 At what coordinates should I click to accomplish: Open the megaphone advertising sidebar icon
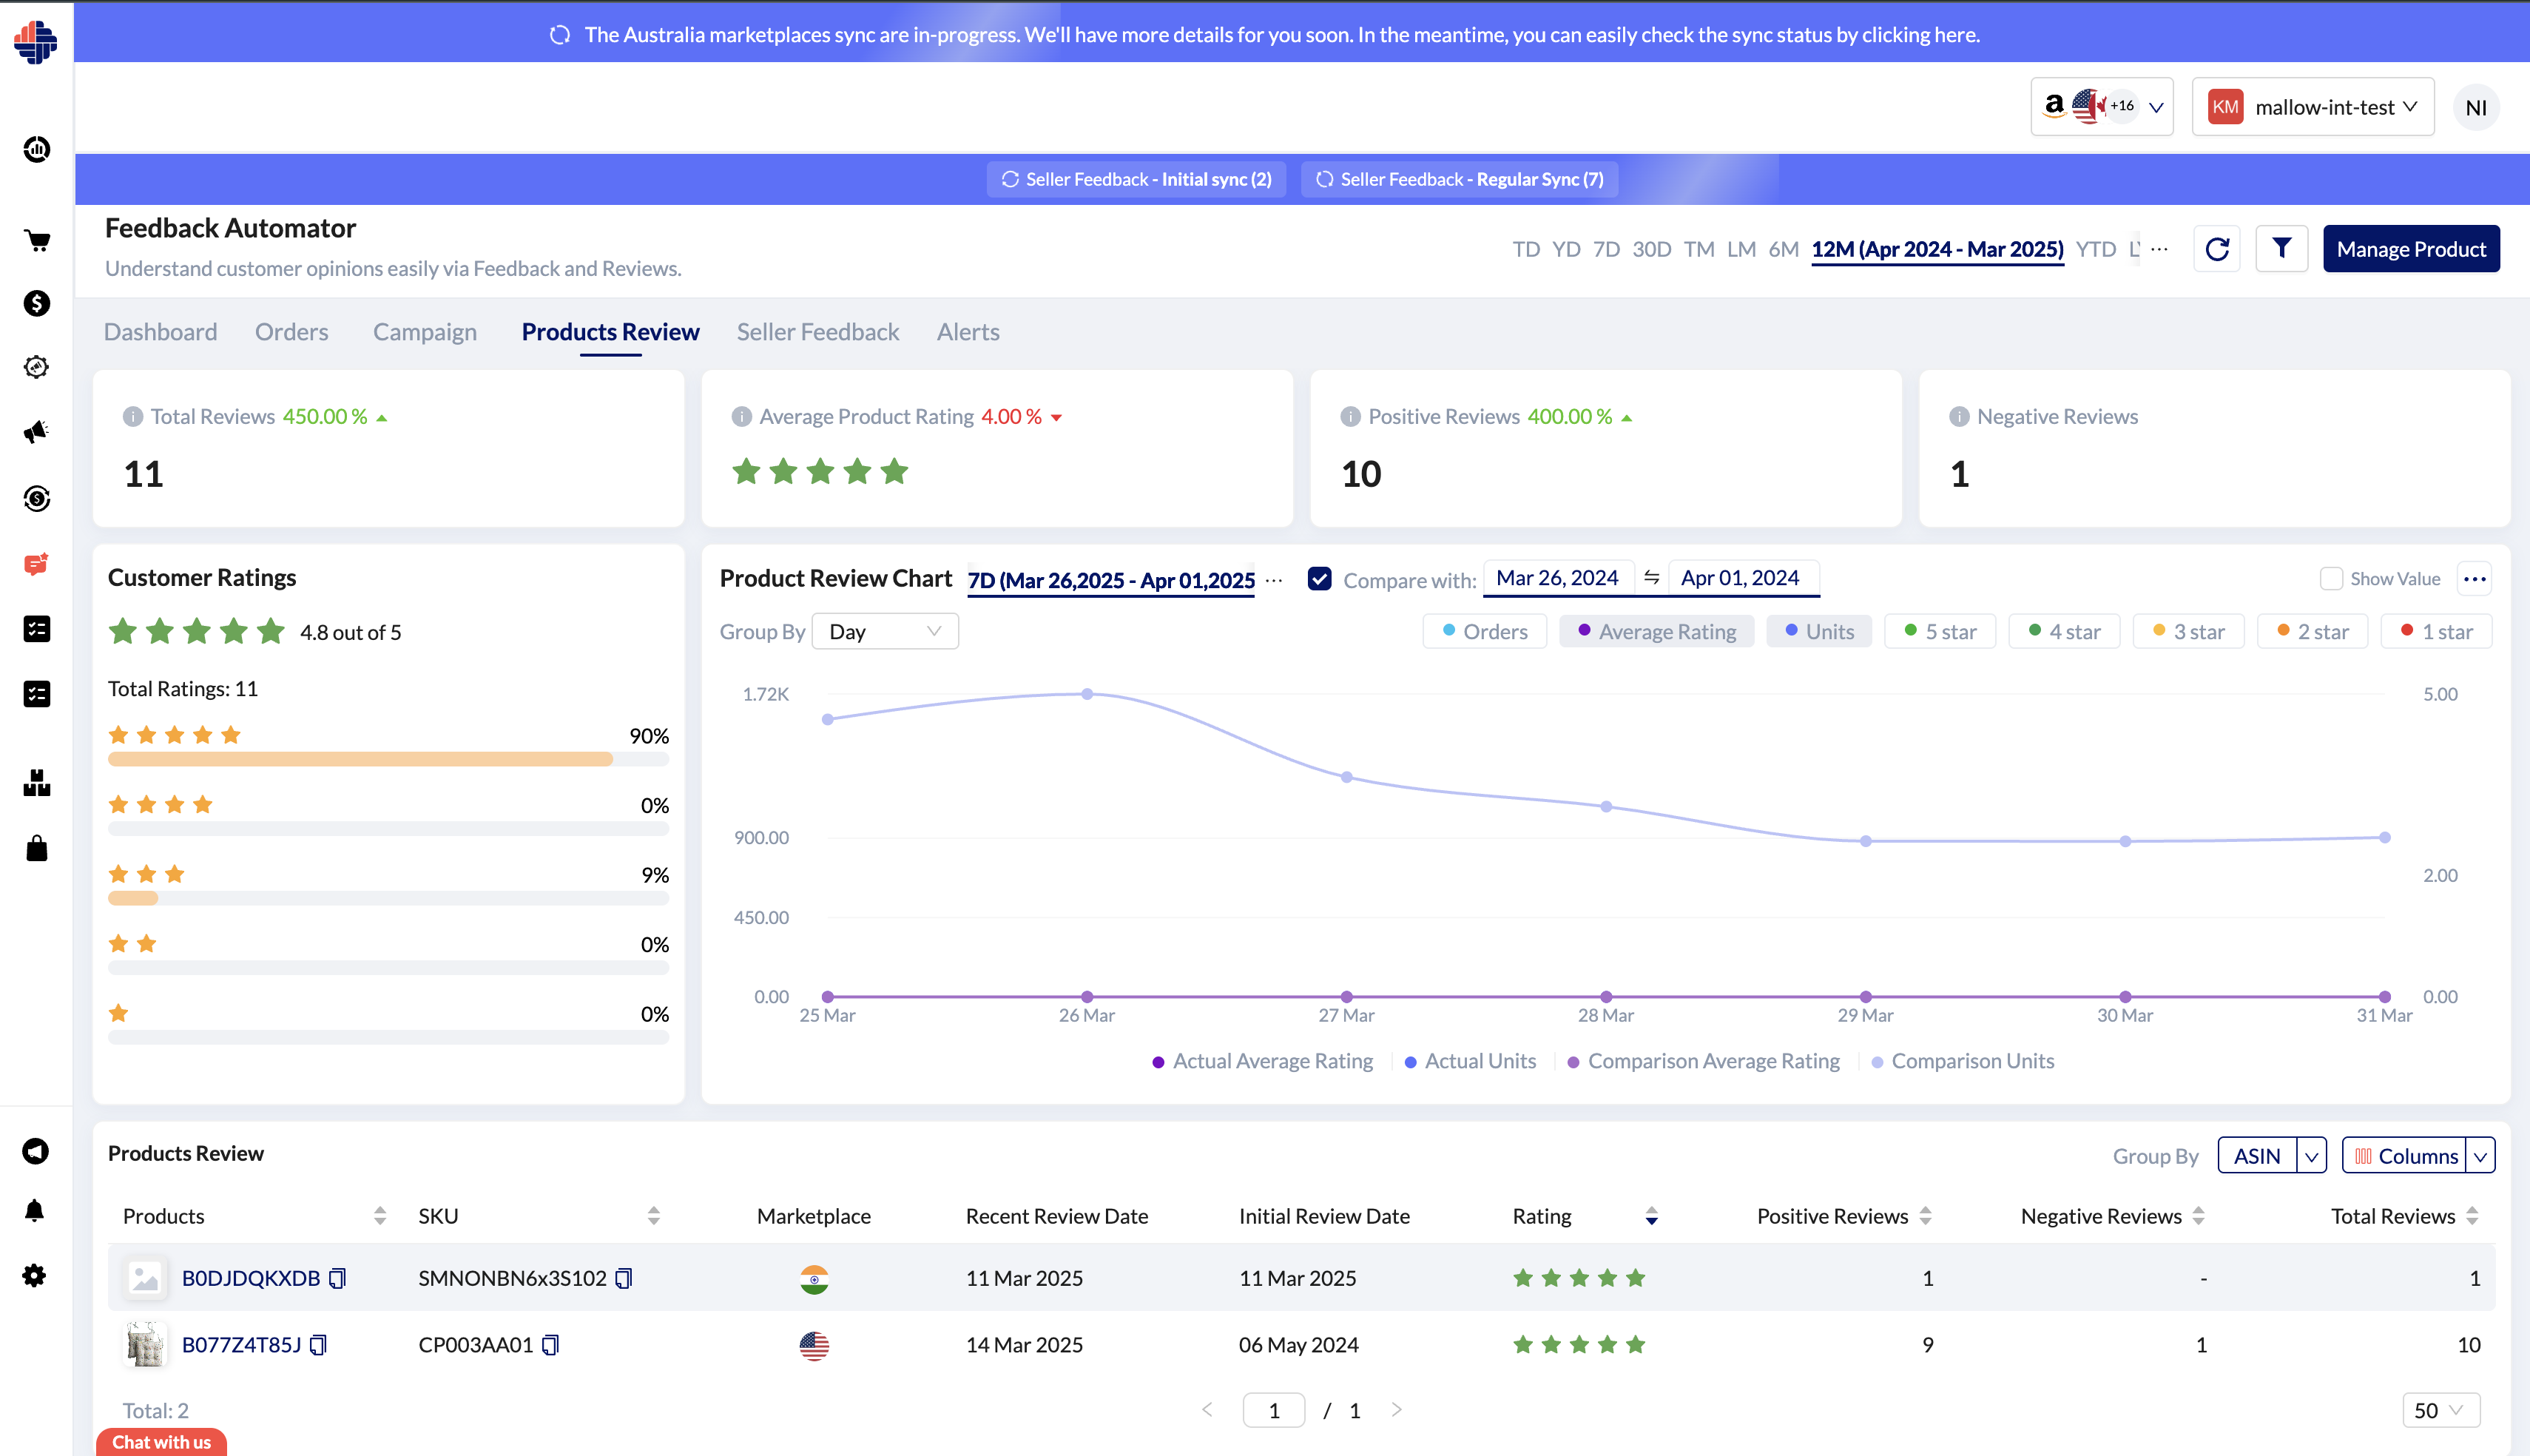37,432
